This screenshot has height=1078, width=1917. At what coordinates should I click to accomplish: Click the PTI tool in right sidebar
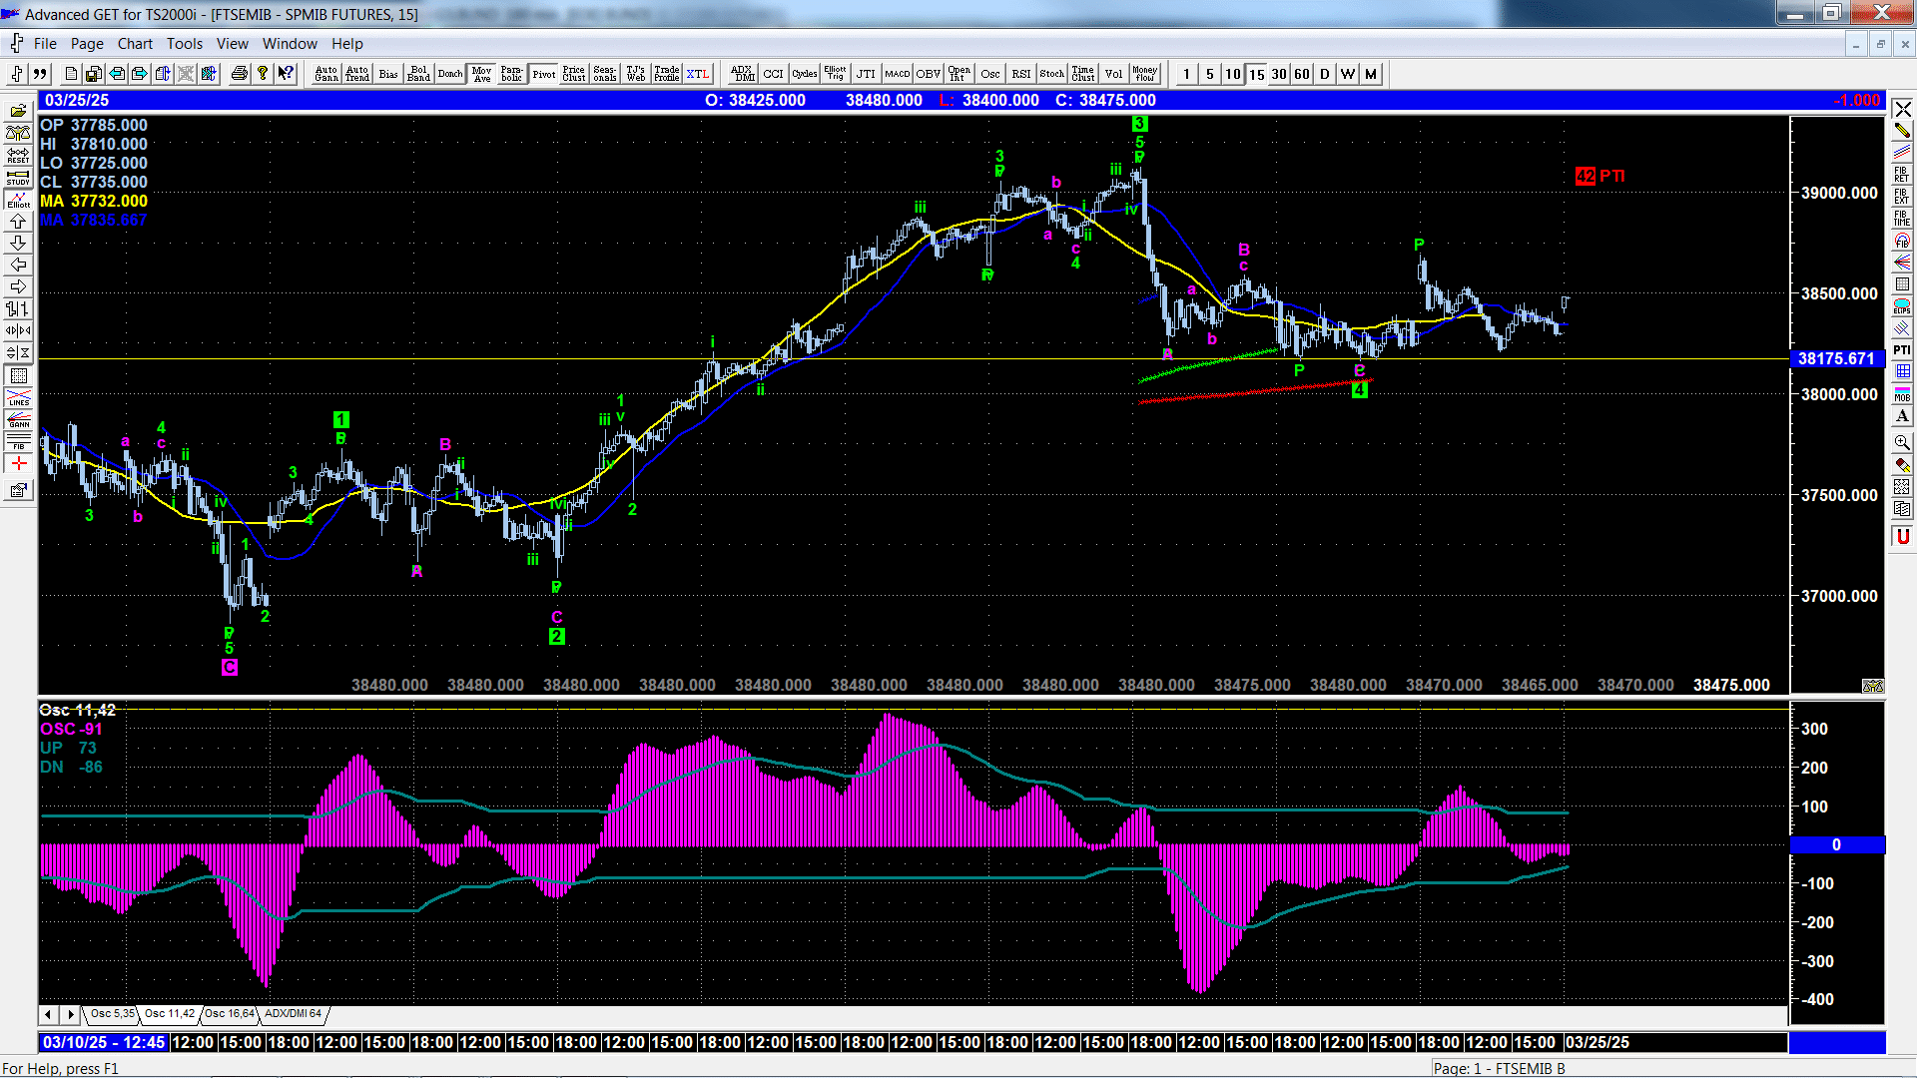tap(1902, 350)
